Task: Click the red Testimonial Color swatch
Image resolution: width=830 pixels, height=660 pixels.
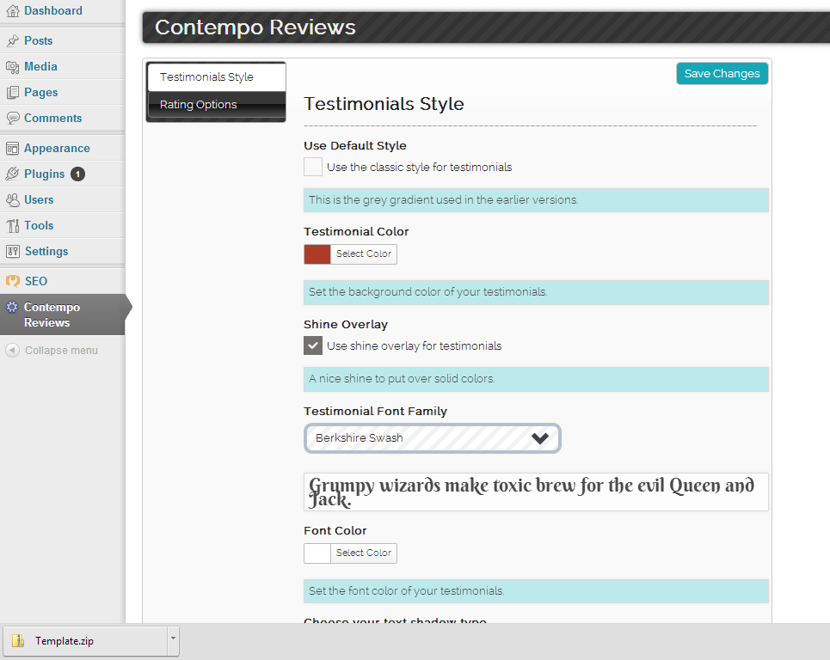Action: 317,254
